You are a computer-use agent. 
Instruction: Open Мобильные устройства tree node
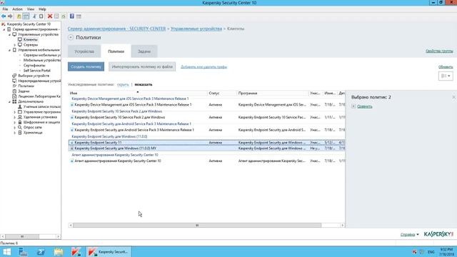[x=42, y=60]
